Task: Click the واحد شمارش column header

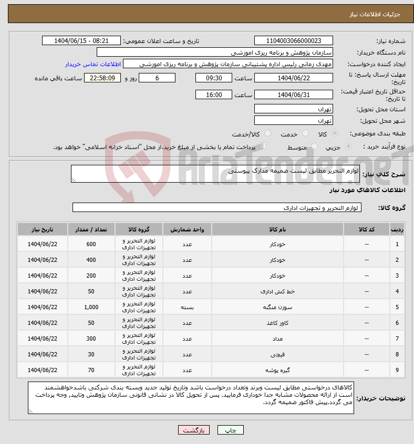Action: tap(187, 229)
